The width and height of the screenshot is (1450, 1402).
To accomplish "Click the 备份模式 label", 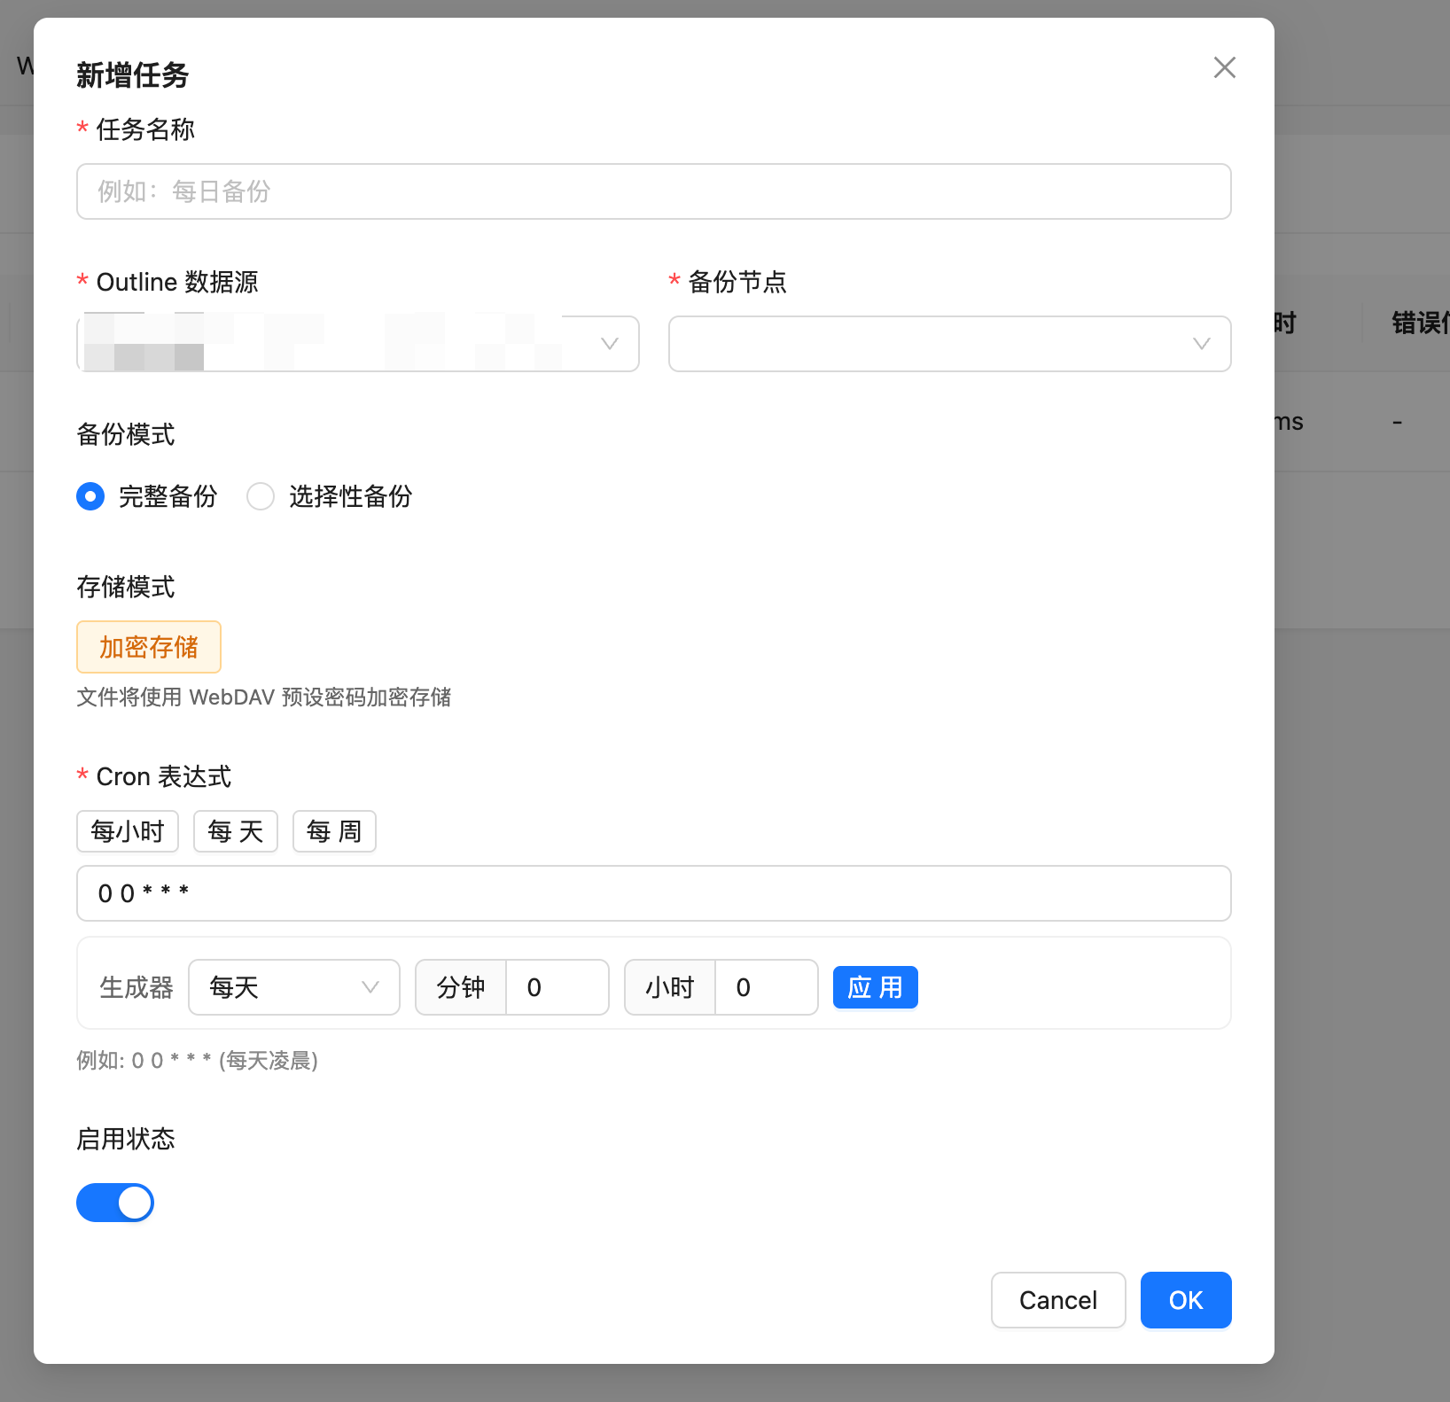I will click(x=126, y=435).
